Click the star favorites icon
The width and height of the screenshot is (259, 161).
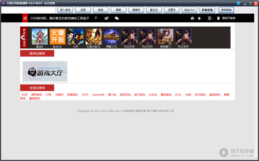click(x=199, y=18)
